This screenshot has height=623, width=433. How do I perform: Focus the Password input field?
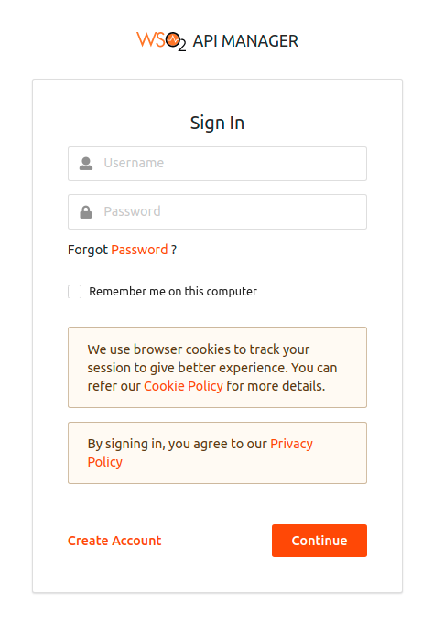(217, 211)
